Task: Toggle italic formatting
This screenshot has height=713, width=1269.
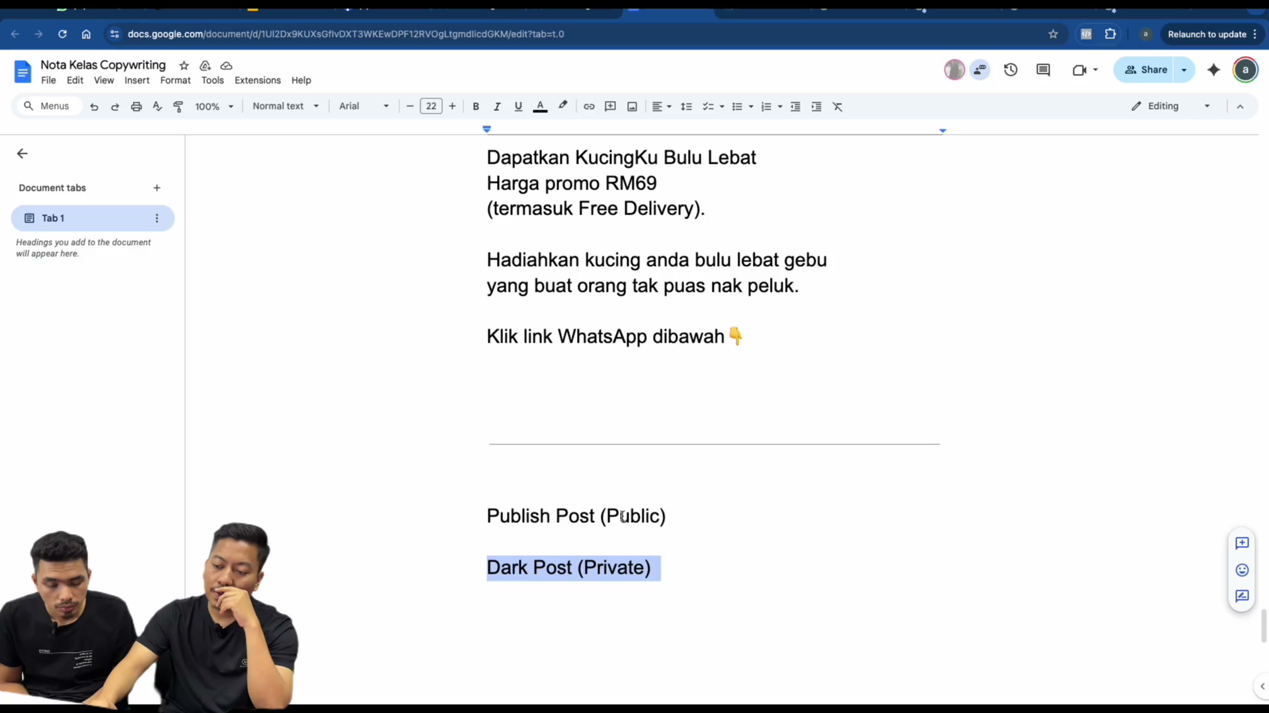Action: (x=497, y=106)
